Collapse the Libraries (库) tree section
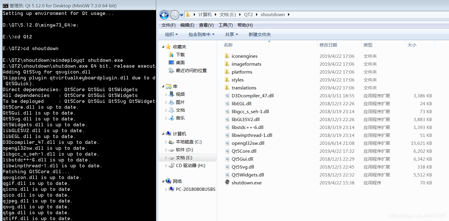The height and width of the screenshot is (221, 449). 163,86
